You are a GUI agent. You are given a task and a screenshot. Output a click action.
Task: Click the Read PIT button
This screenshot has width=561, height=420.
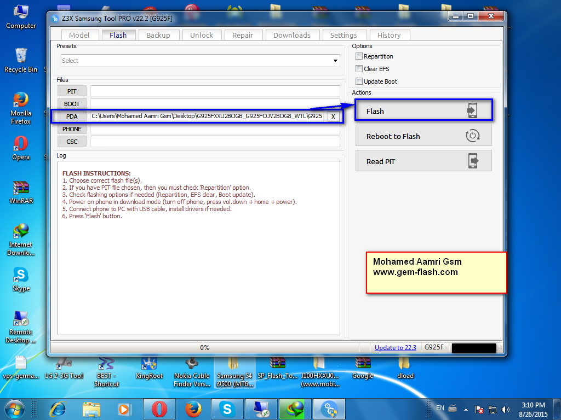tap(423, 161)
